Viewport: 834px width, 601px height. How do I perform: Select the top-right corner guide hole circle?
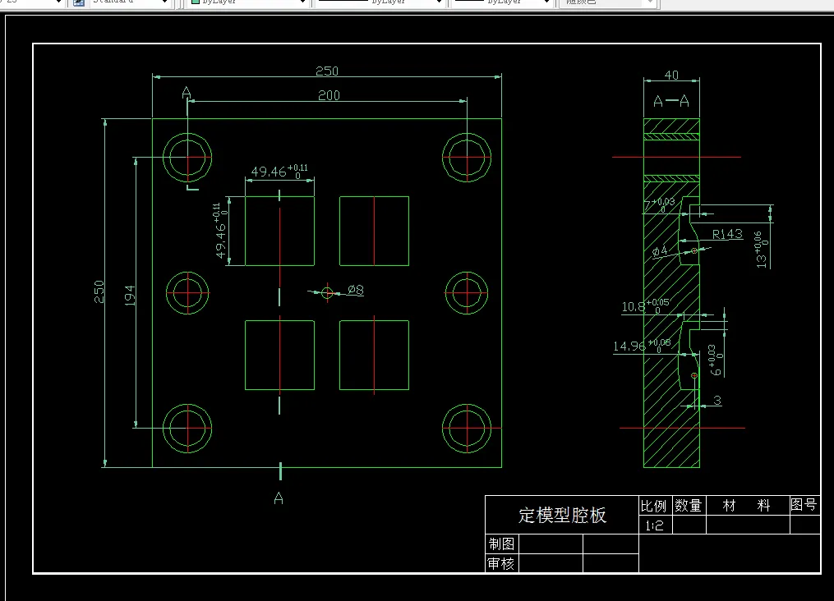(467, 158)
